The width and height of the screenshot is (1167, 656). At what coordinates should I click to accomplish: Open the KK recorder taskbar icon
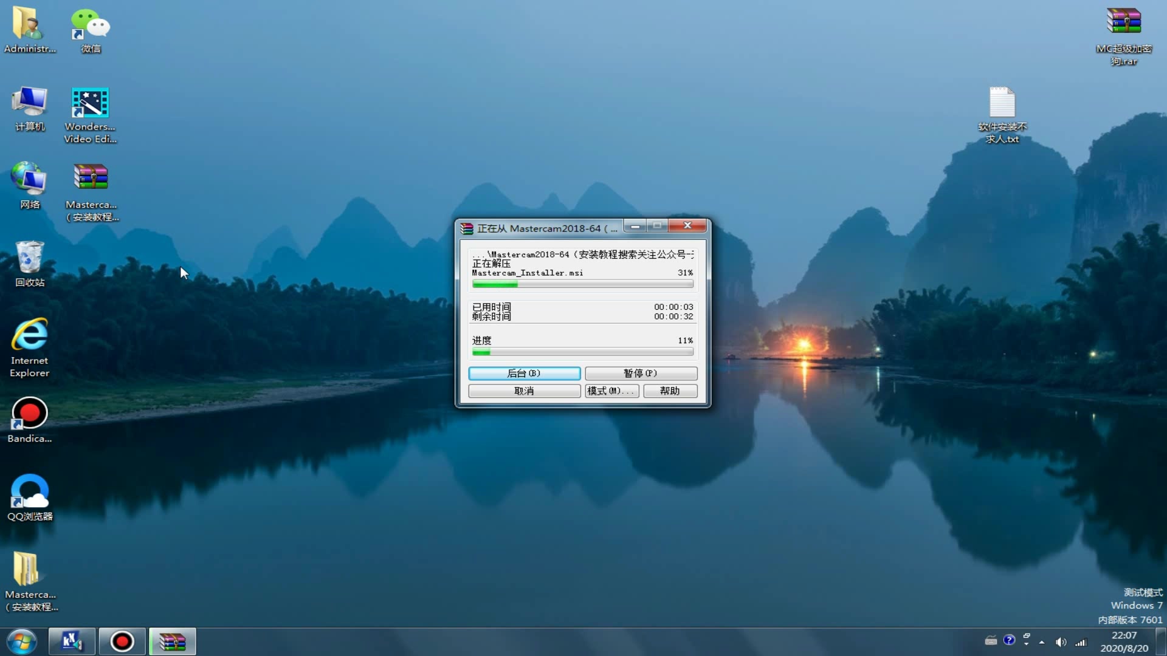click(x=72, y=641)
